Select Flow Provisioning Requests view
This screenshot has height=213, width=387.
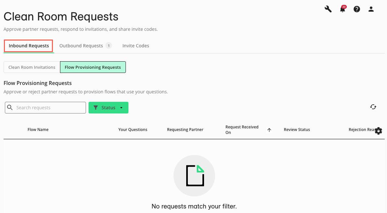(93, 67)
